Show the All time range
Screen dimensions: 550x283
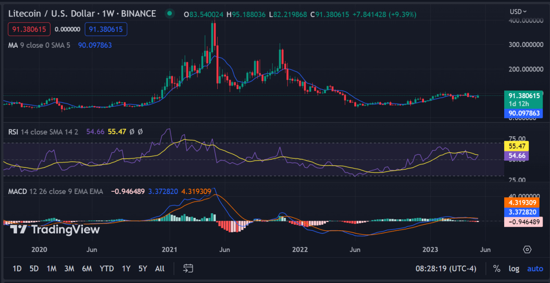tap(159, 269)
